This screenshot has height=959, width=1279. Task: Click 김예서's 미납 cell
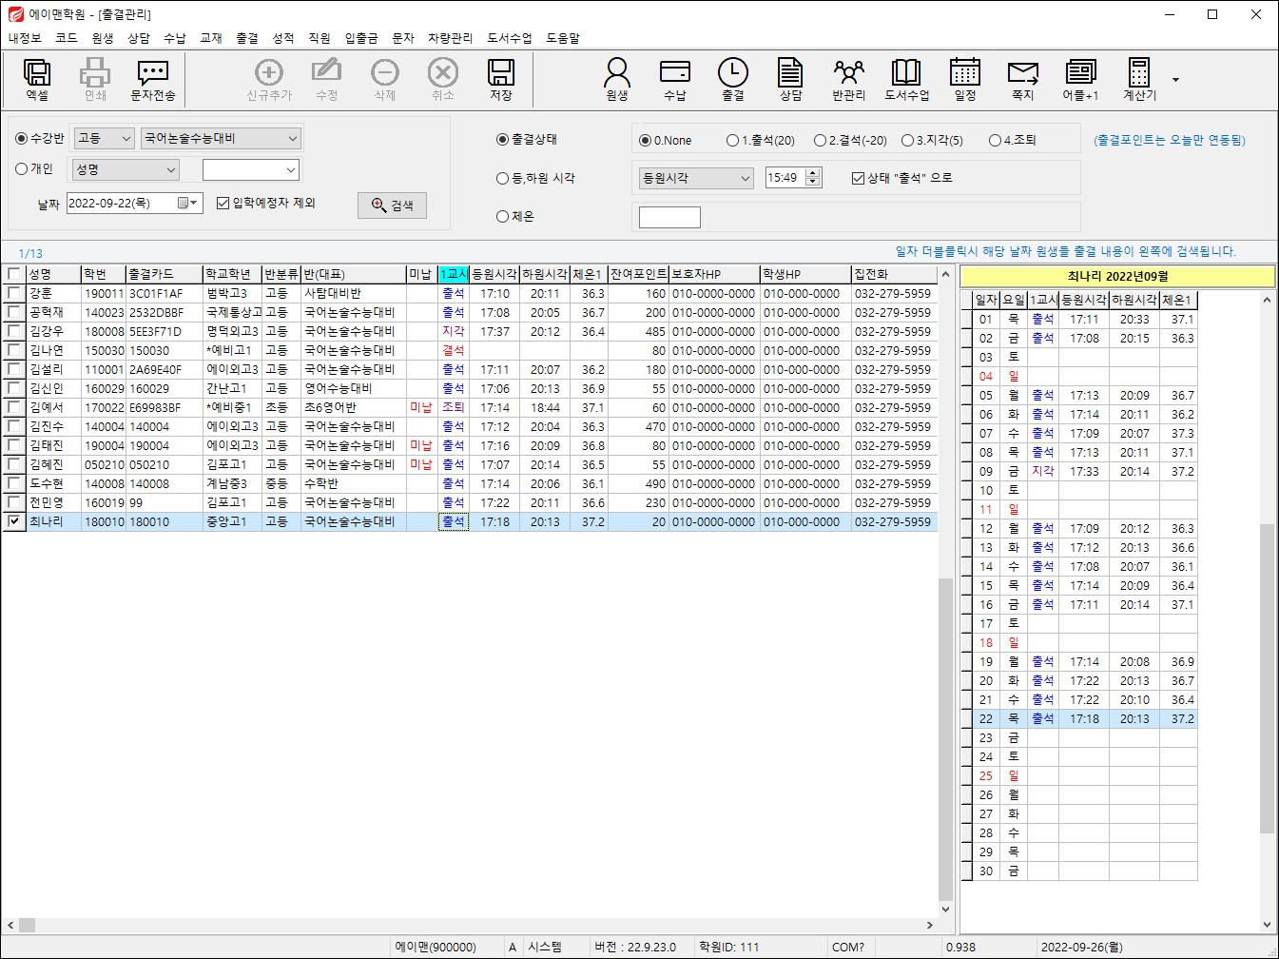coord(421,407)
